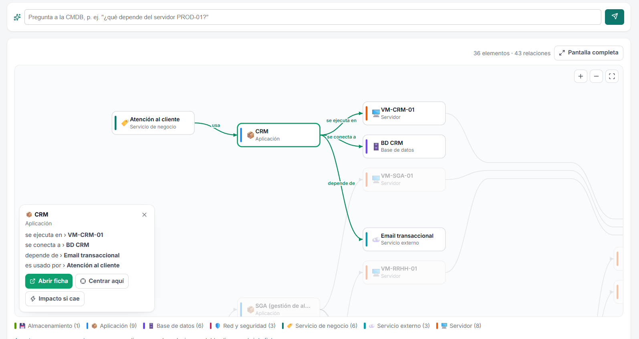The width and height of the screenshot is (639, 339).
Task: Toggle Almacenamiento (1) legend filter
Action: [x=47, y=326]
